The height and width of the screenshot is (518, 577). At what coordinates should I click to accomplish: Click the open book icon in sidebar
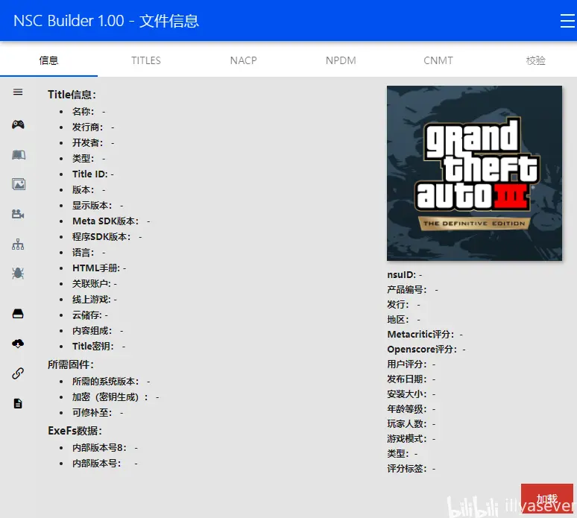pyautogui.click(x=19, y=155)
